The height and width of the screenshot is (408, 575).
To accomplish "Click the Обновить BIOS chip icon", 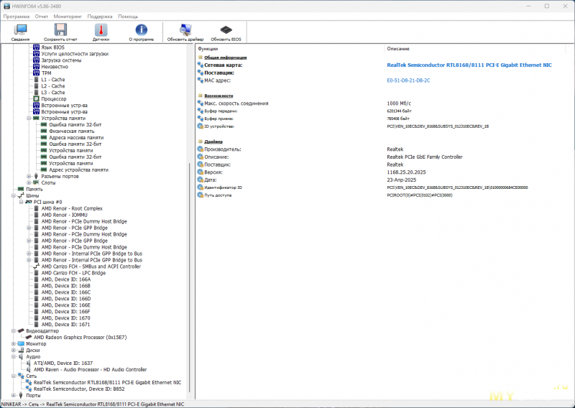I will tap(226, 30).
